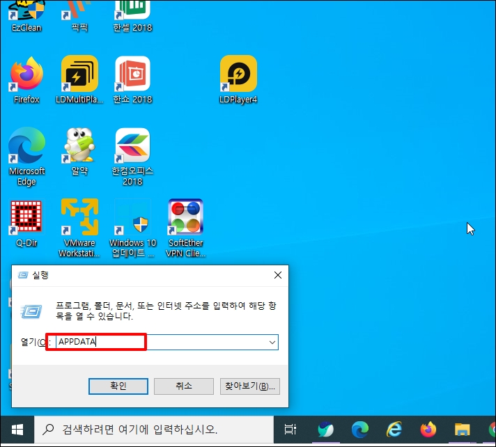The image size is (496, 447).
Task: Click the 찾아보기(B)... browse button
Action: point(250,386)
